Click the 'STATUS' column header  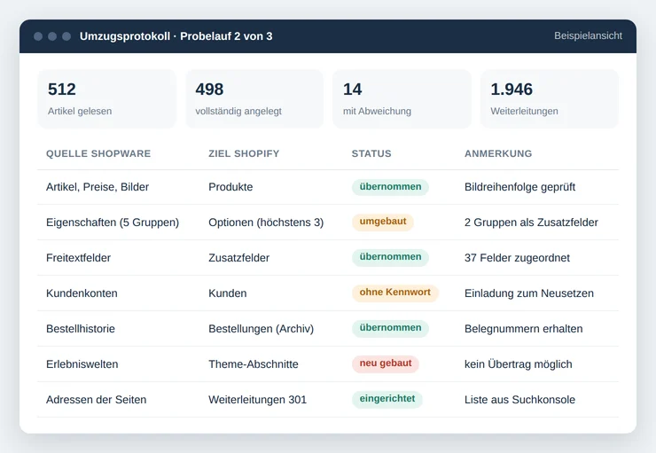click(371, 153)
